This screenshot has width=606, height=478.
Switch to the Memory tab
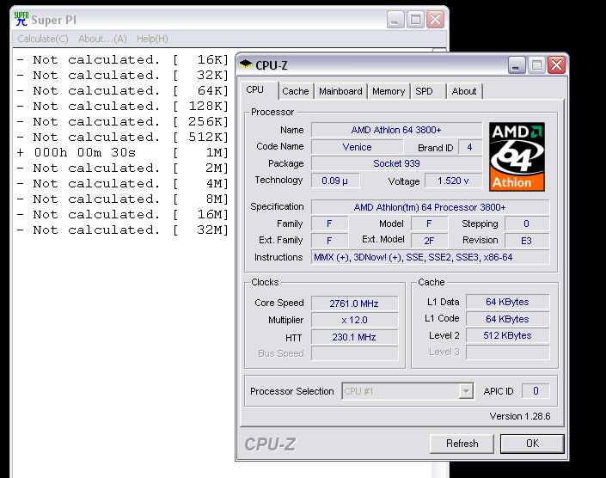(389, 92)
